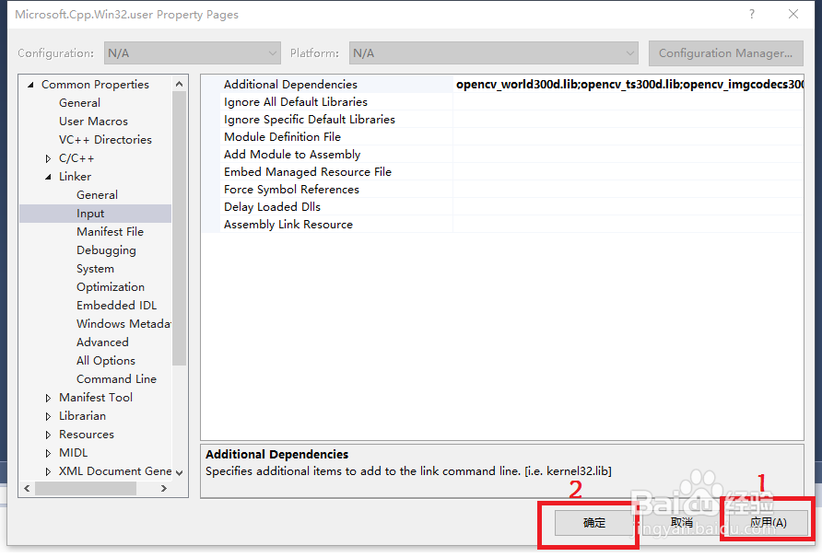Click the tree vertical scrollbar thumb
This screenshot has height=557, width=822.
[180, 228]
